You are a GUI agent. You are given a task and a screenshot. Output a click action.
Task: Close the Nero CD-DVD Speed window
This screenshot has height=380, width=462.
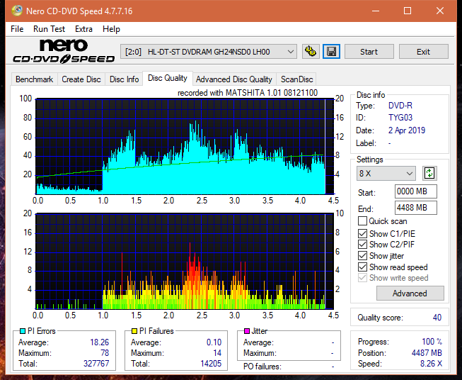click(440, 11)
